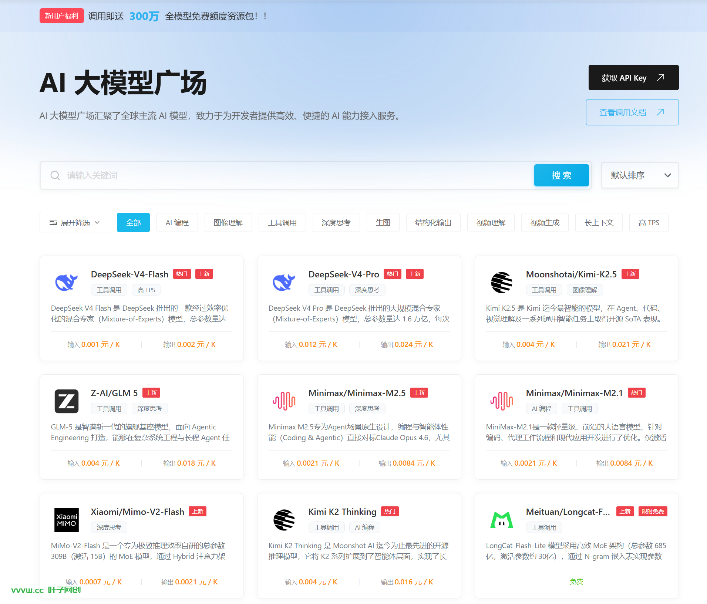Click the Minimax-M2.1 waveform logo
Viewport: 707px width, 604px height.
coord(502,401)
